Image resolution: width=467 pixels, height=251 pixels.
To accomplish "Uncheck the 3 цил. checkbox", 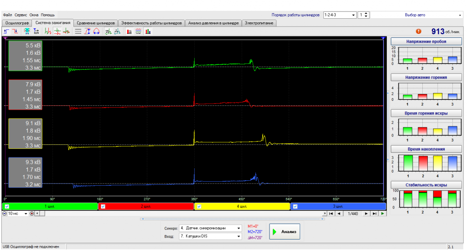I will coord(295,206).
